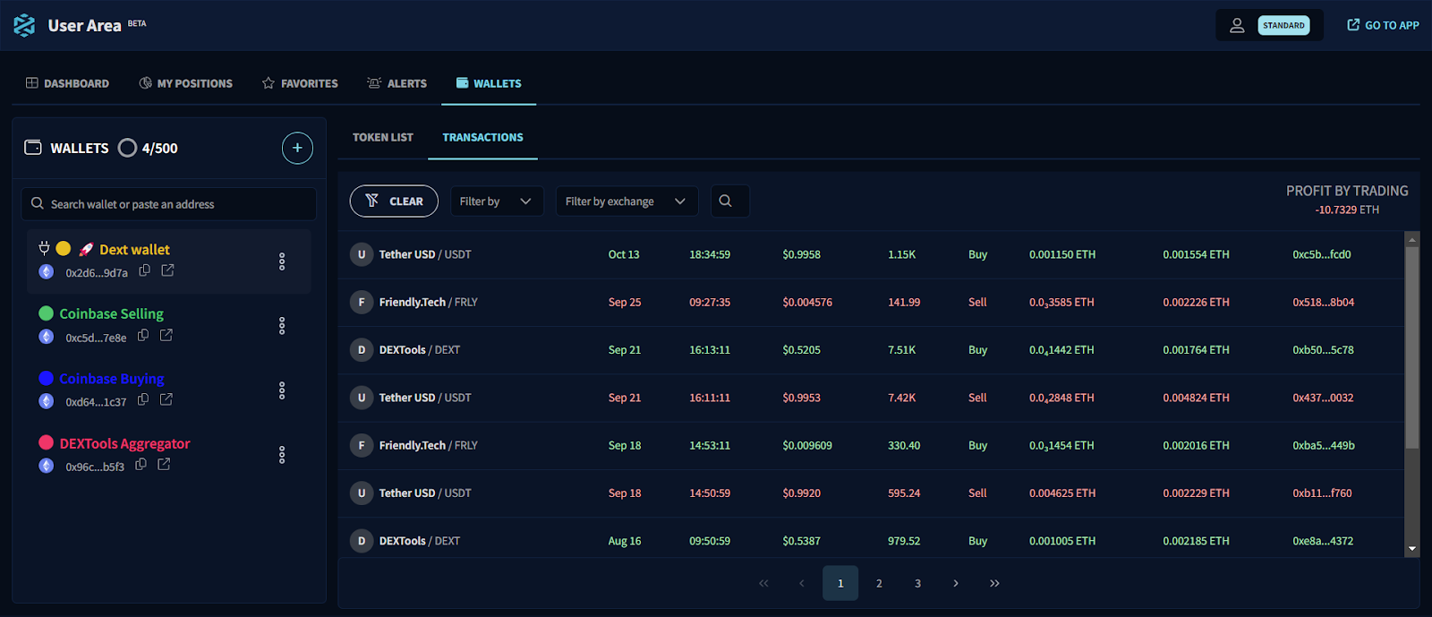
Task: Click the rocket icon on Dext wallet
Action: pyautogui.click(x=86, y=249)
